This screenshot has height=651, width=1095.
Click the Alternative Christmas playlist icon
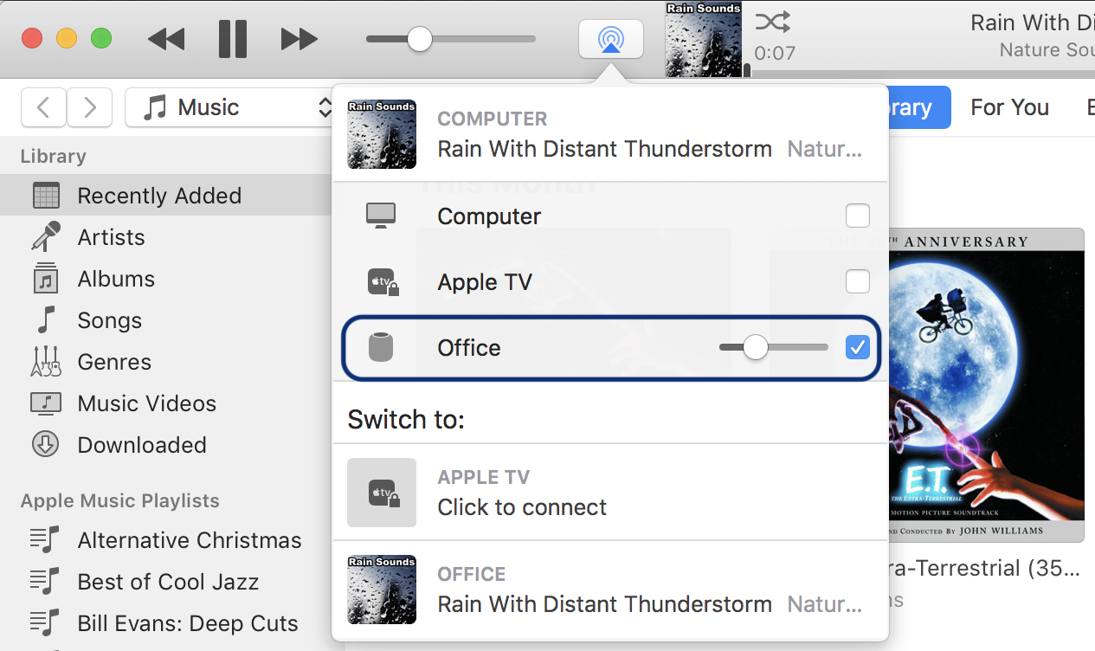coord(45,539)
